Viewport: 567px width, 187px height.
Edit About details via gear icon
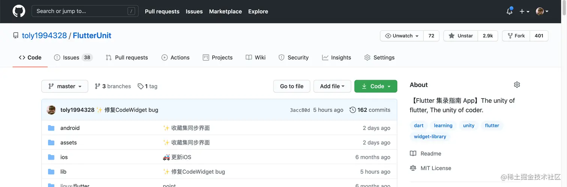point(517,85)
